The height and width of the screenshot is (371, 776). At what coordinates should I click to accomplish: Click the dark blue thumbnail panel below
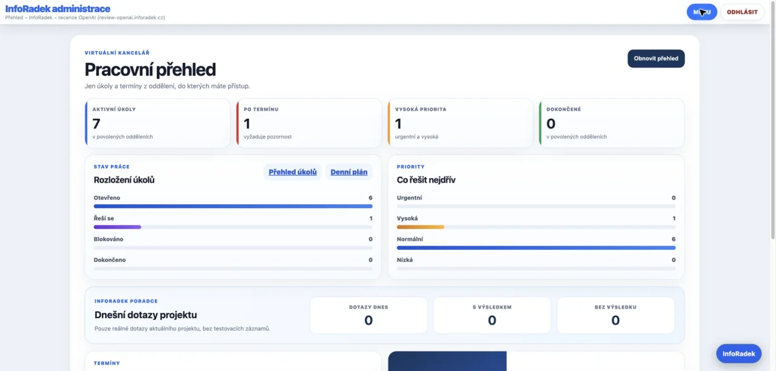(x=447, y=361)
